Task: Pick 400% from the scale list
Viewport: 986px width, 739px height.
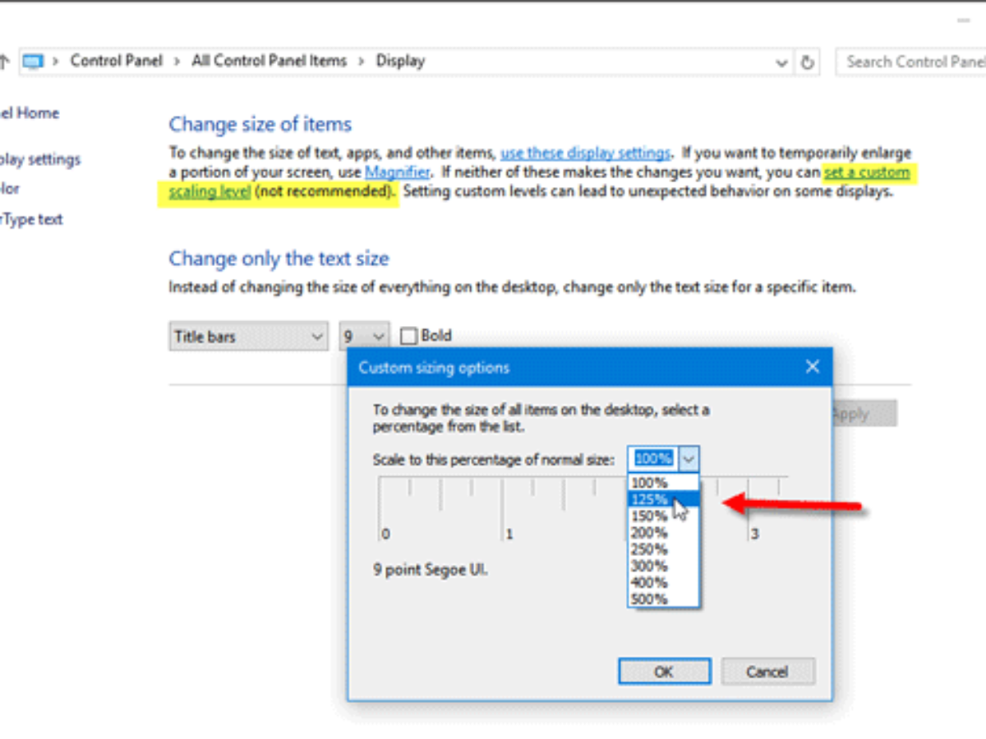Action: 663,582
